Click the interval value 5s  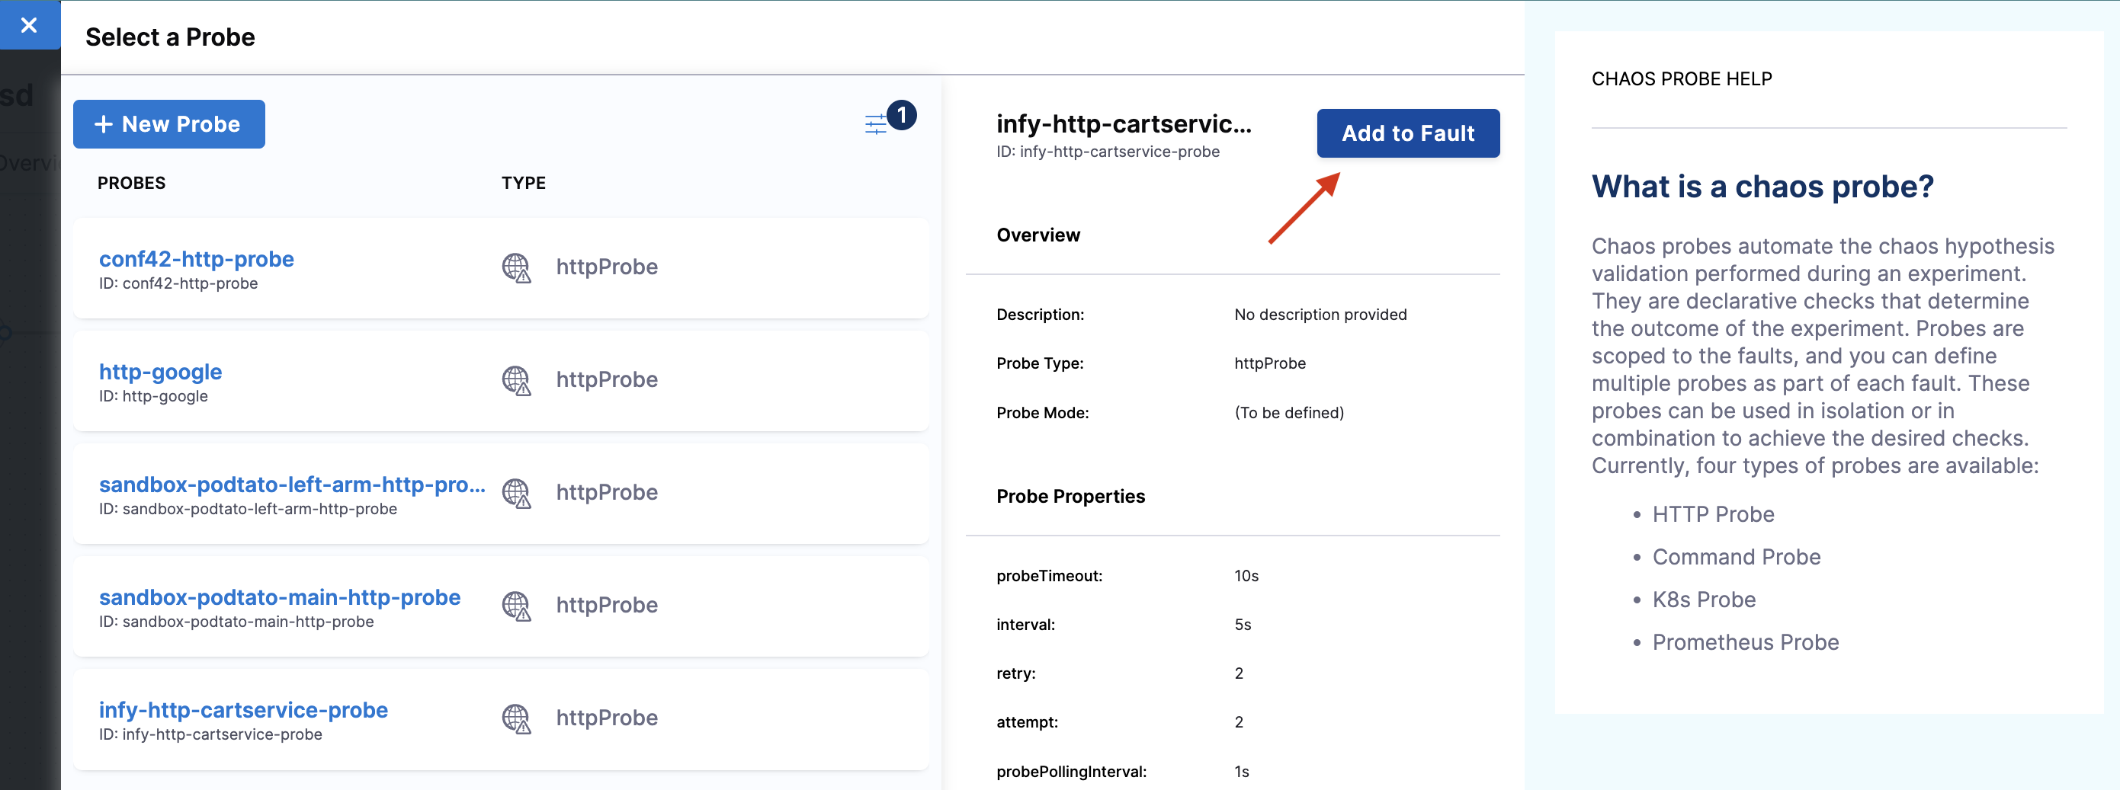1243,625
